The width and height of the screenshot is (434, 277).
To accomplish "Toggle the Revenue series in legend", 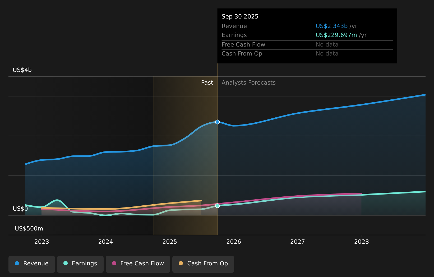I will pyautogui.click(x=32, y=264).
